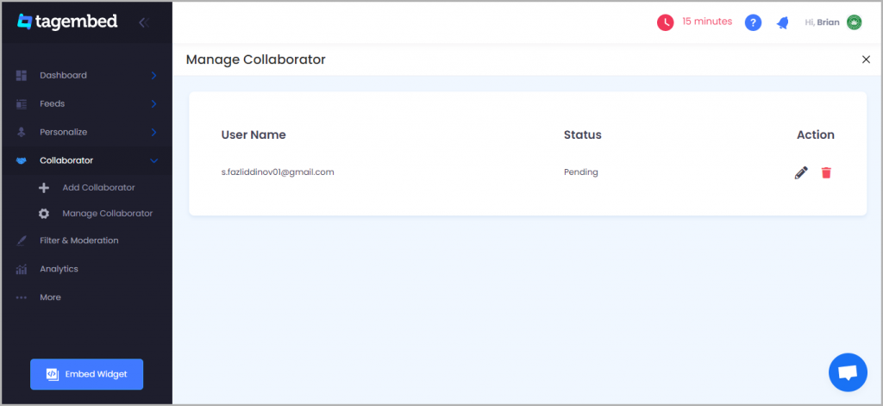Click the Embed Widget button
Viewport: 883px width, 406px height.
[87, 374]
